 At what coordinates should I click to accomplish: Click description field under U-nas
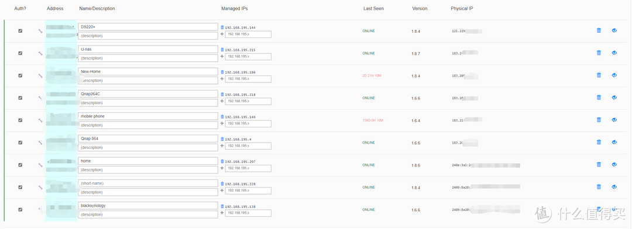148,58
